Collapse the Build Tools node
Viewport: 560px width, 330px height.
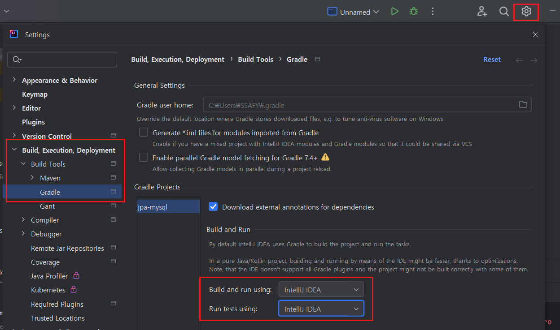pyautogui.click(x=23, y=164)
